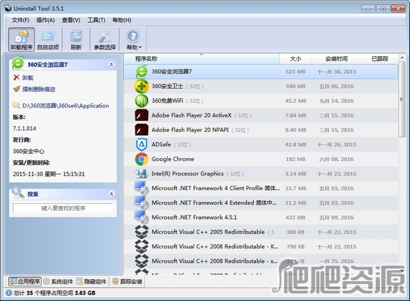The width and height of the screenshot is (410, 301).
Task: Click the 360安全中心 publisher text
Action: [29, 151]
